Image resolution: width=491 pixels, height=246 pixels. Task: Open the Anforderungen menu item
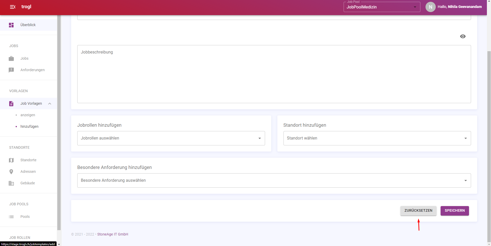pos(28,70)
